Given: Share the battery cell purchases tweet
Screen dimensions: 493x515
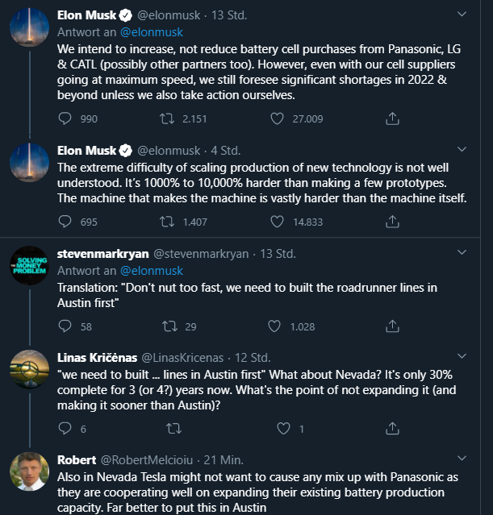Looking at the screenshot, I should (x=392, y=118).
